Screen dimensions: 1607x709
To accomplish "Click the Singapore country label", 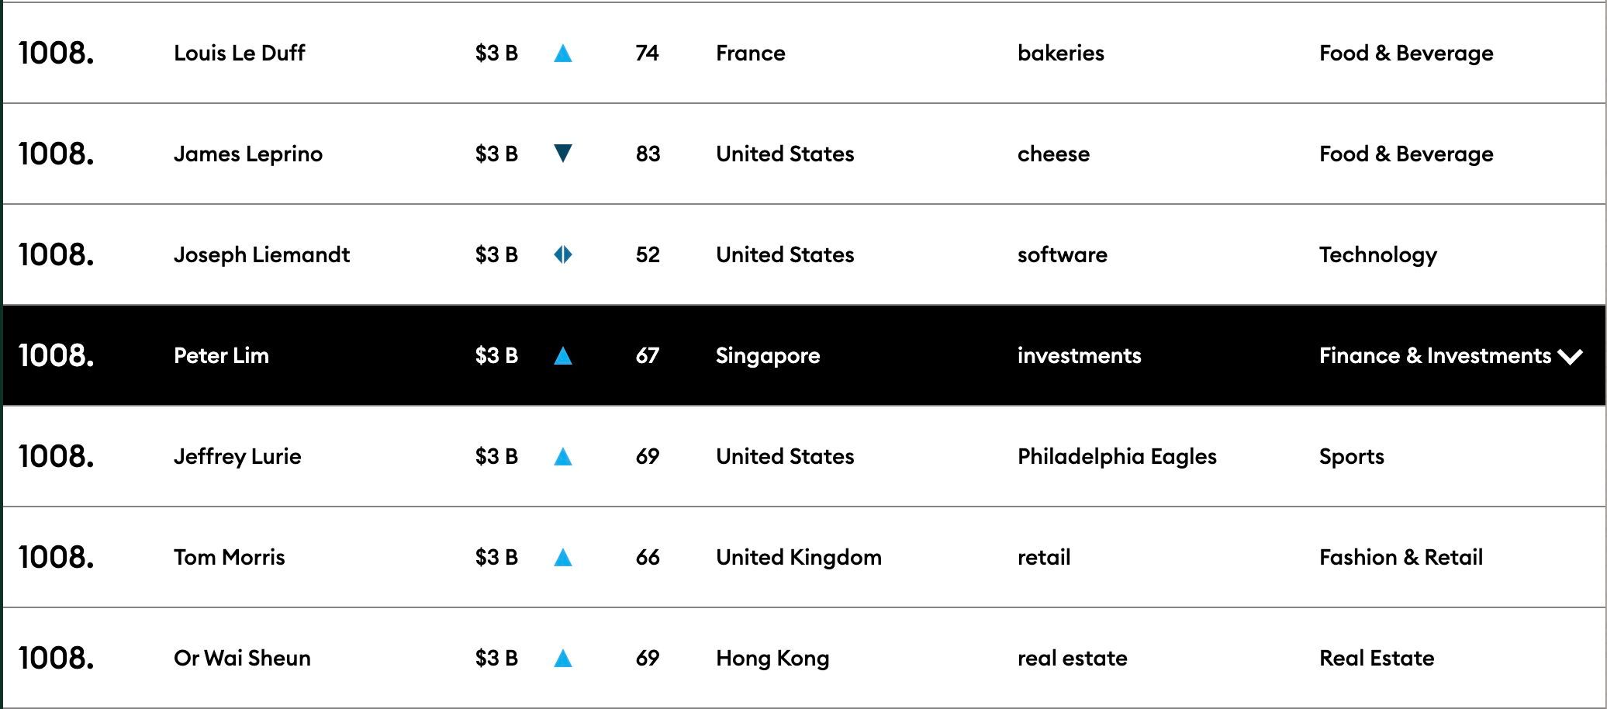I will [767, 356].
